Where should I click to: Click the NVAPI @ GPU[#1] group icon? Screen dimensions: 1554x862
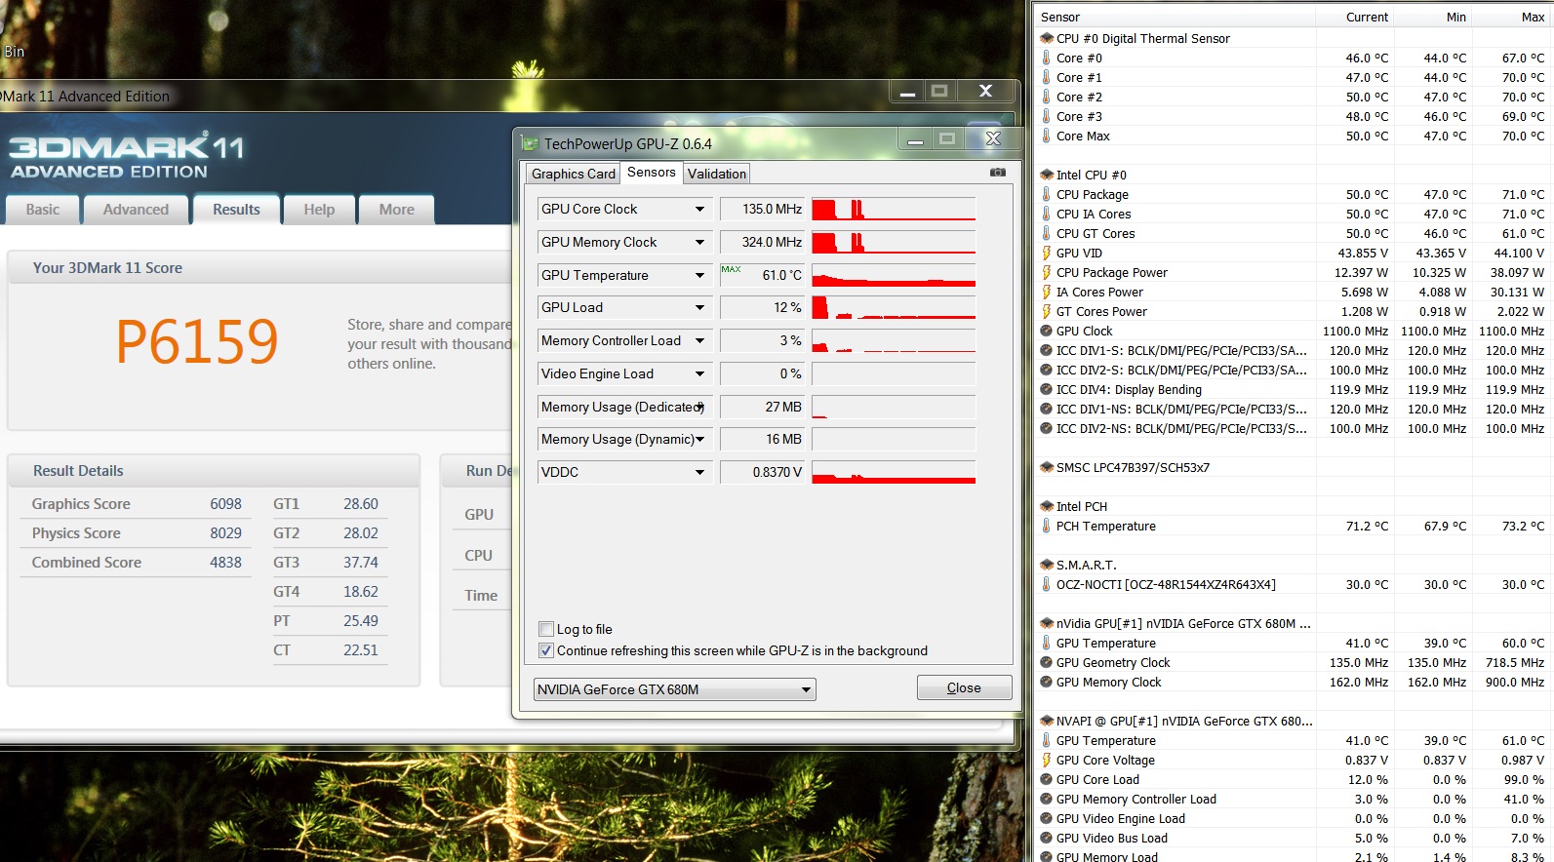1047,721
